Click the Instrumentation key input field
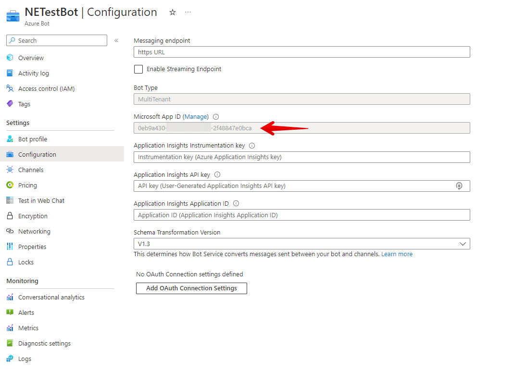Viewport: 526px width, 372px height. [x=302, y=157]
